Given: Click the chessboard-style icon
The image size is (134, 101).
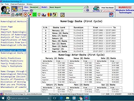Looking at the screenshot, I should pos(62,15).
